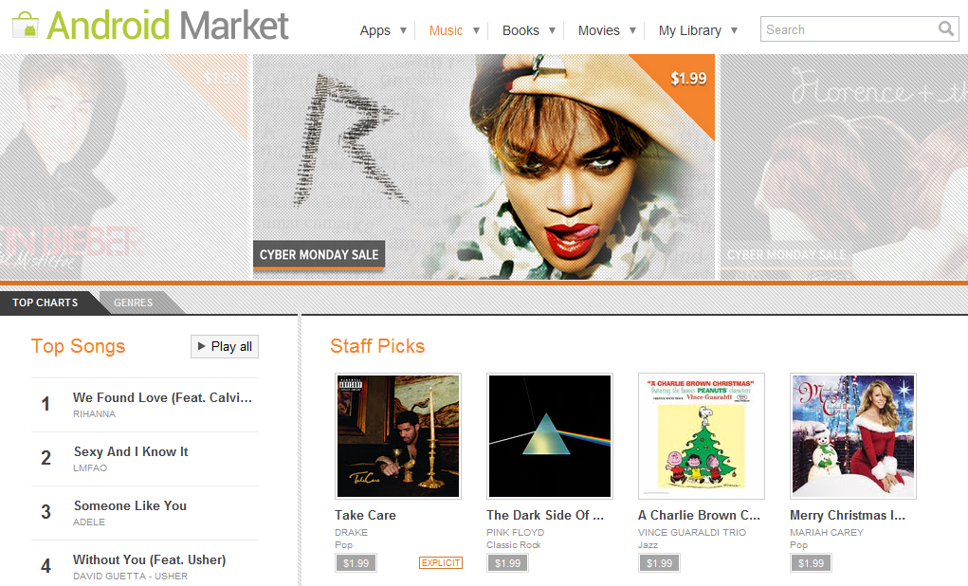Select the Music menu item
This screenshot has width=968, height=586.
(x=446, y=30)
